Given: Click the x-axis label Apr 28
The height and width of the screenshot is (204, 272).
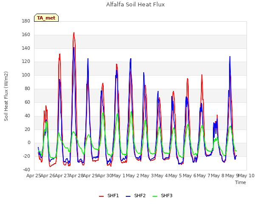Looking at the screenshot, I should [76, 176].
